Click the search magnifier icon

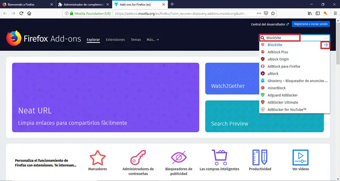[x=263, y=38]
